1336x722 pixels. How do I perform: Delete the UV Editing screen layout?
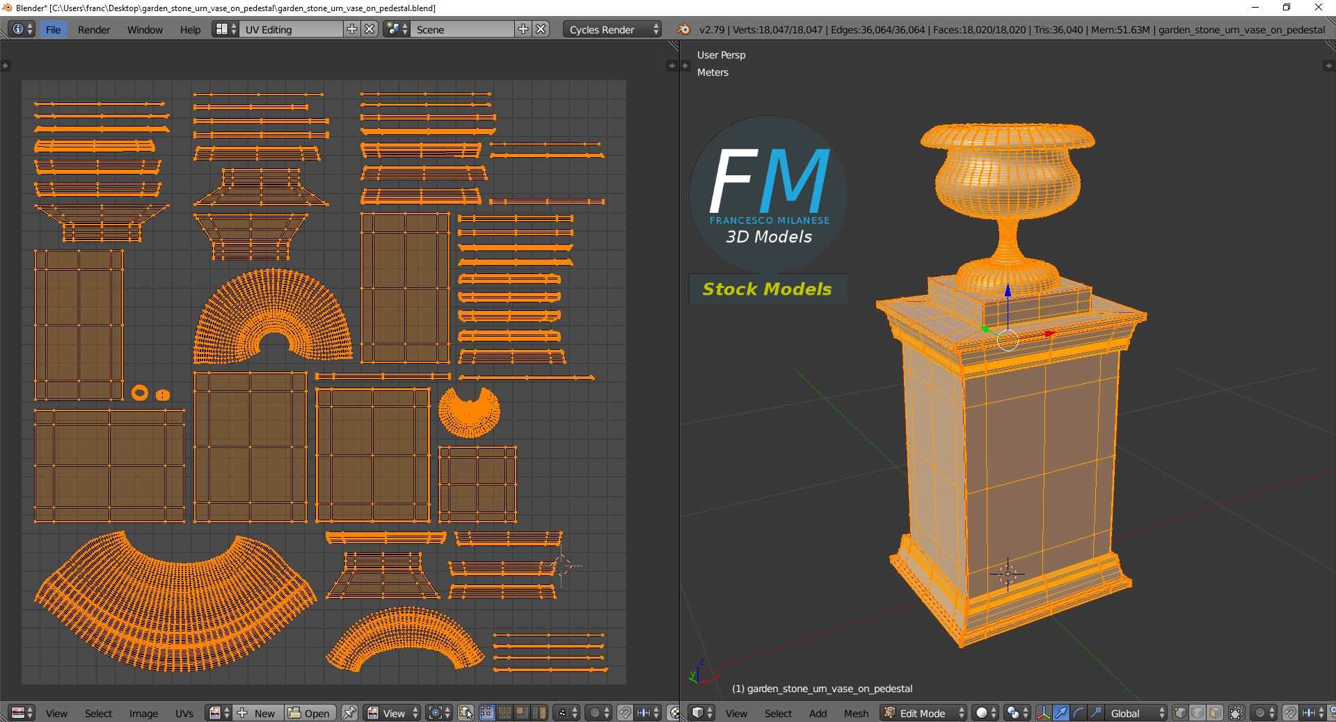[370, 29]
